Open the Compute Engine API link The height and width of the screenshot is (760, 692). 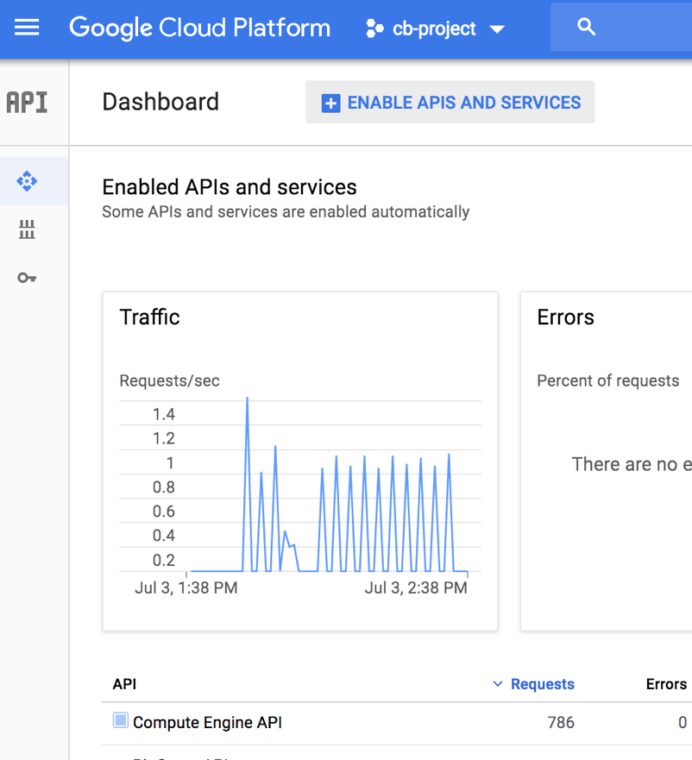[207, 722]
